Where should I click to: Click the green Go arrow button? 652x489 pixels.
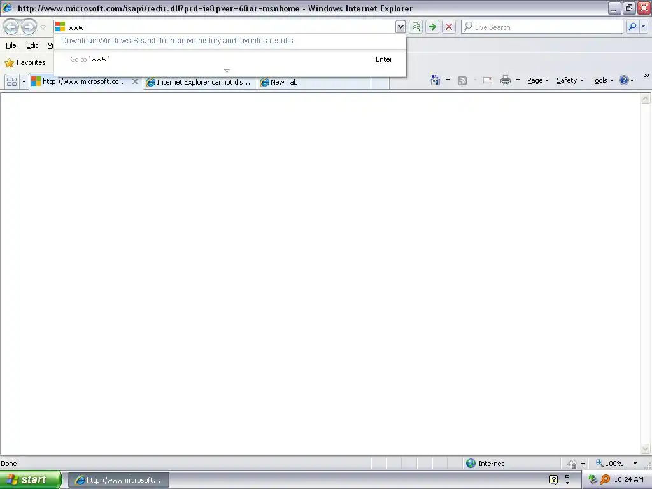432,27
